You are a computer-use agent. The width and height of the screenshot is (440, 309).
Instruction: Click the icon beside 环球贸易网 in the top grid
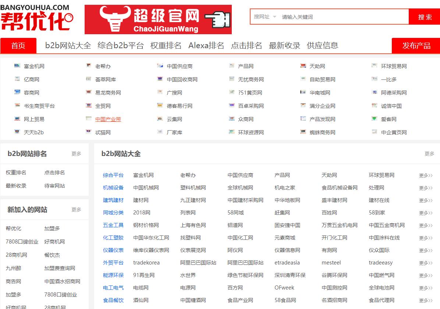pyautogui.click(x=375, y=66)
